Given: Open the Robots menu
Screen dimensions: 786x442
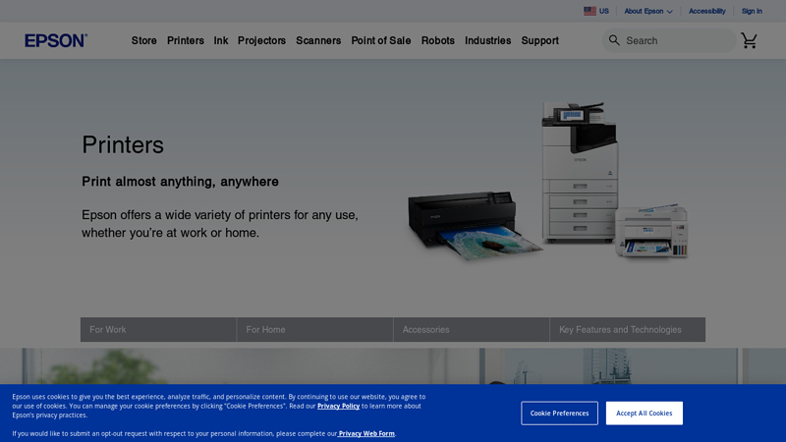Looking at the screenshot, I should pos(437,40).
